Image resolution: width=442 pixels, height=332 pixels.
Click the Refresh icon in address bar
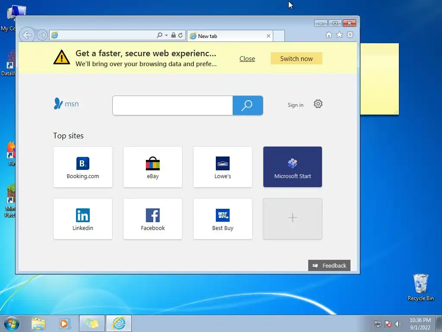point(180,35)
